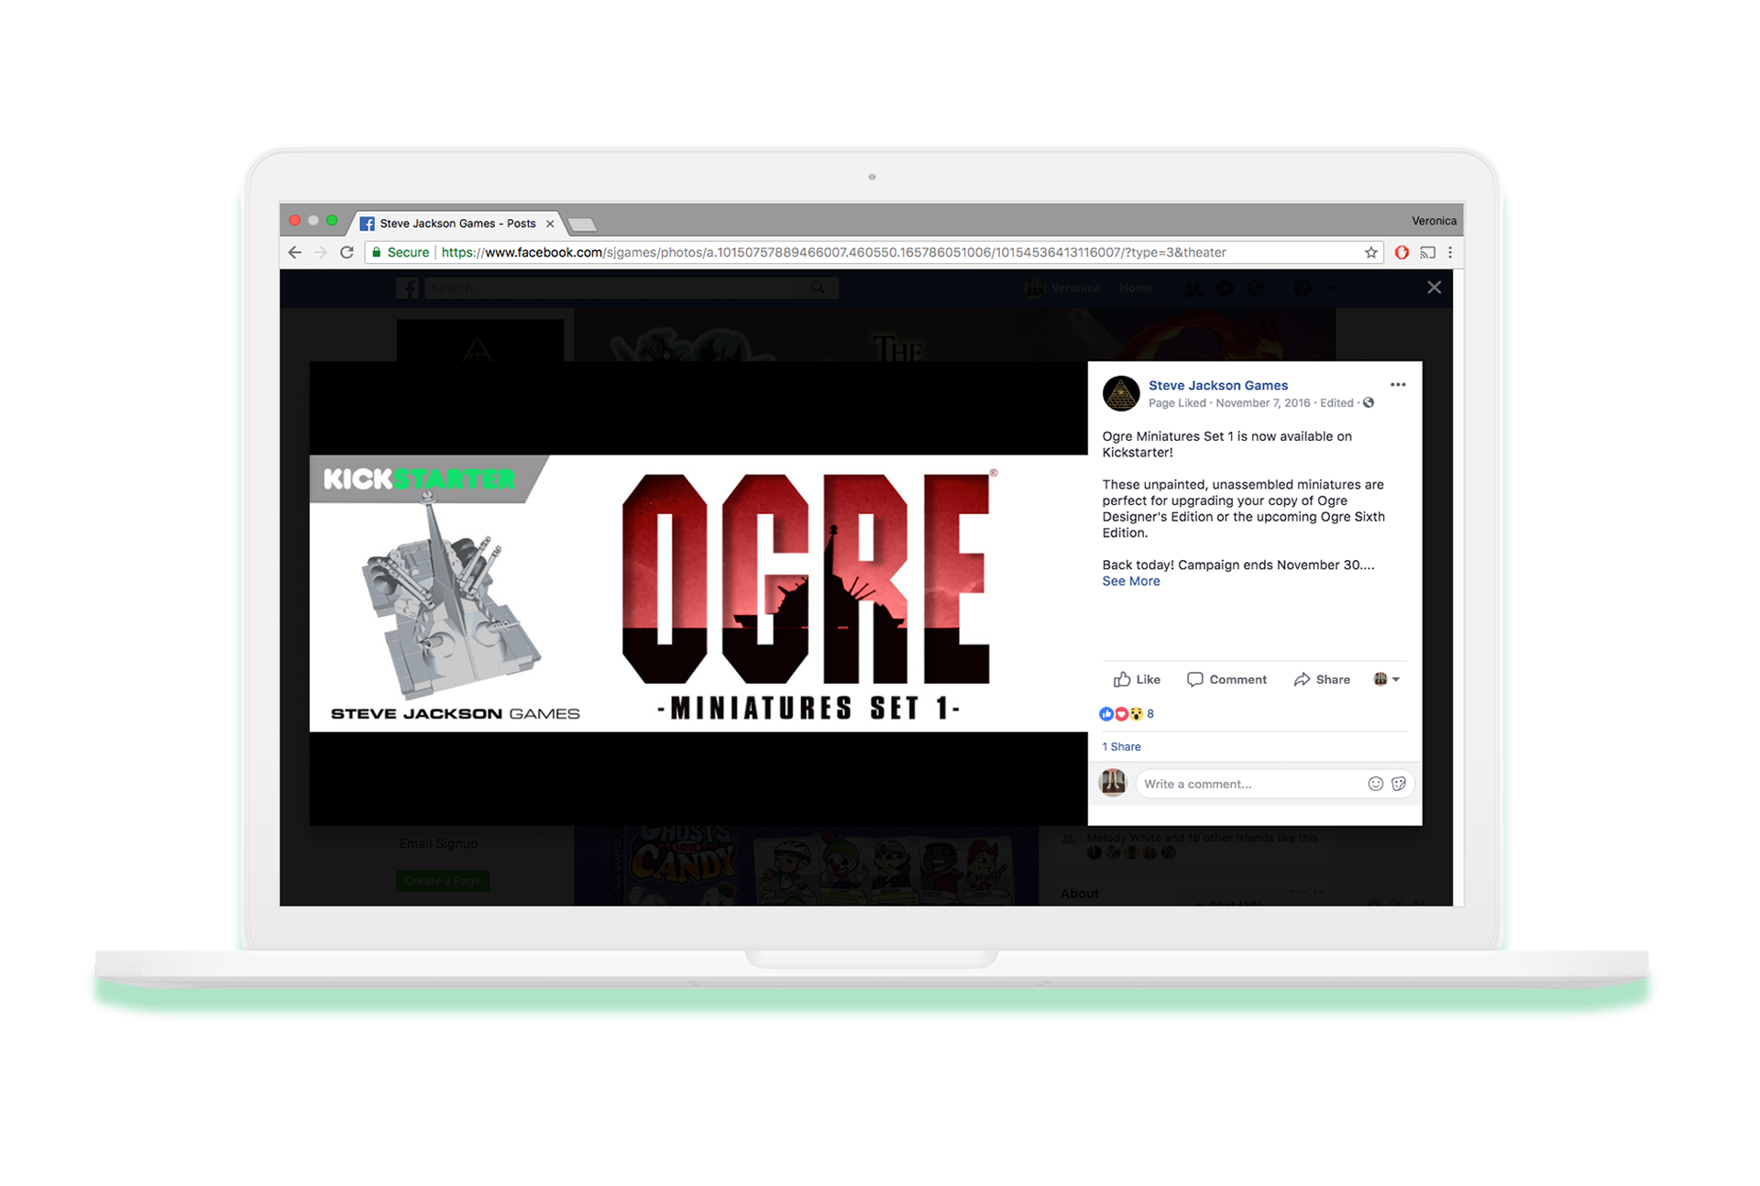Open the emoji picker in comment box
This screenshot has height=1186, width=1760.
coord(1375,784)
